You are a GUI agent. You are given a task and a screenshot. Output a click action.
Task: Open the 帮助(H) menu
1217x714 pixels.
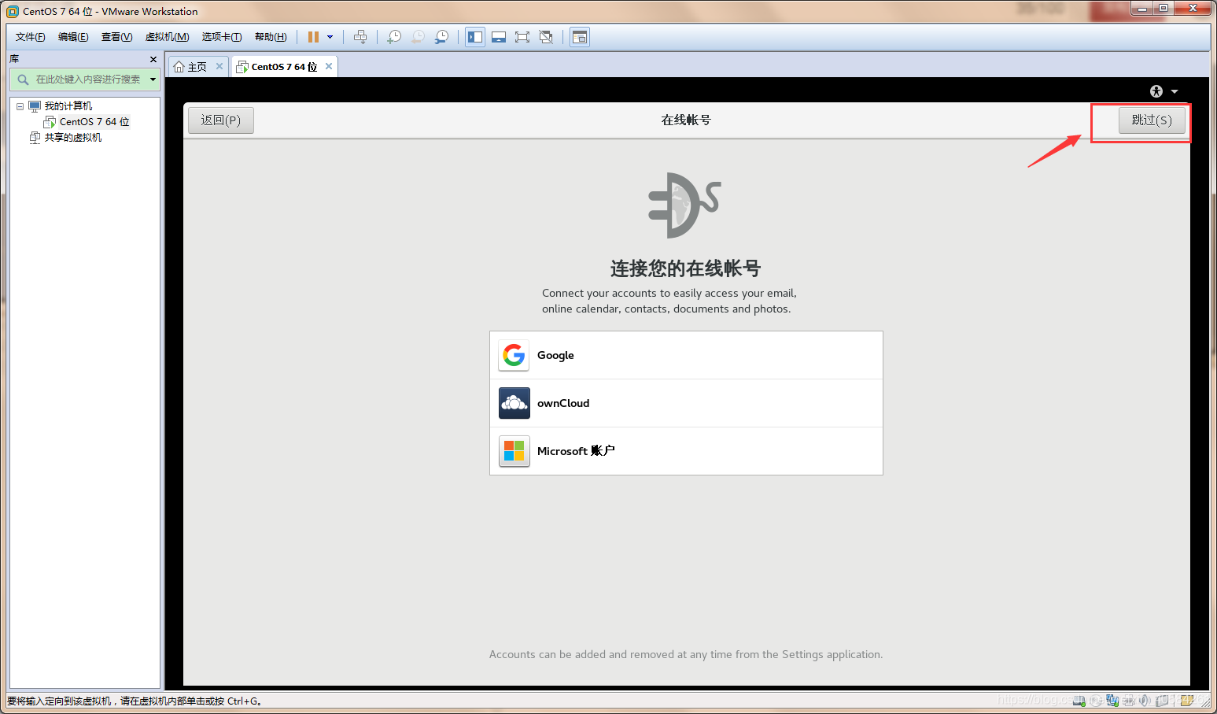[271, 37]
